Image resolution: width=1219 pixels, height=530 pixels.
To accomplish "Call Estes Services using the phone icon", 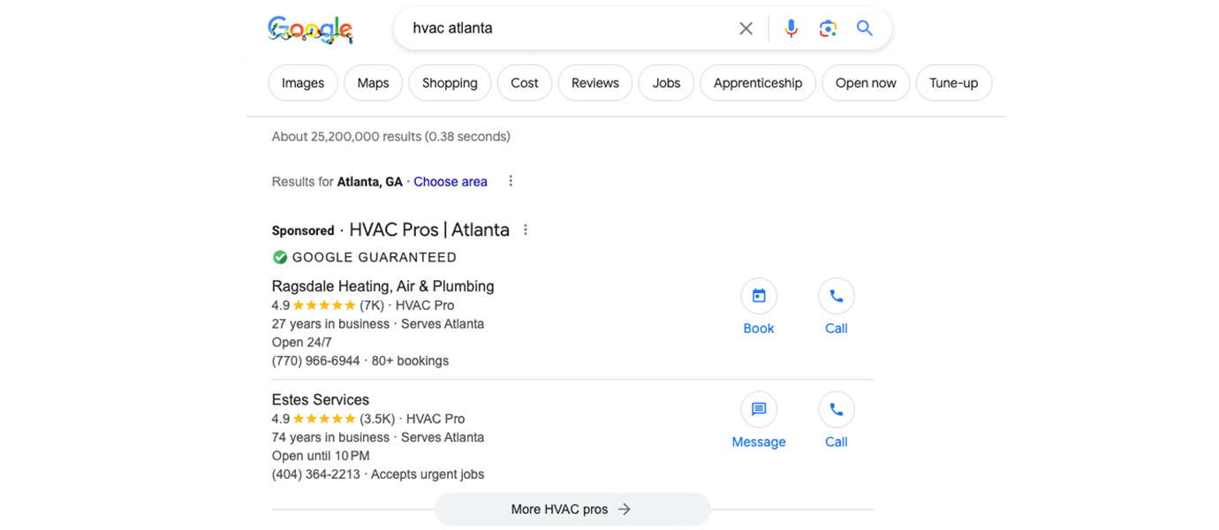I will (836, 409).
